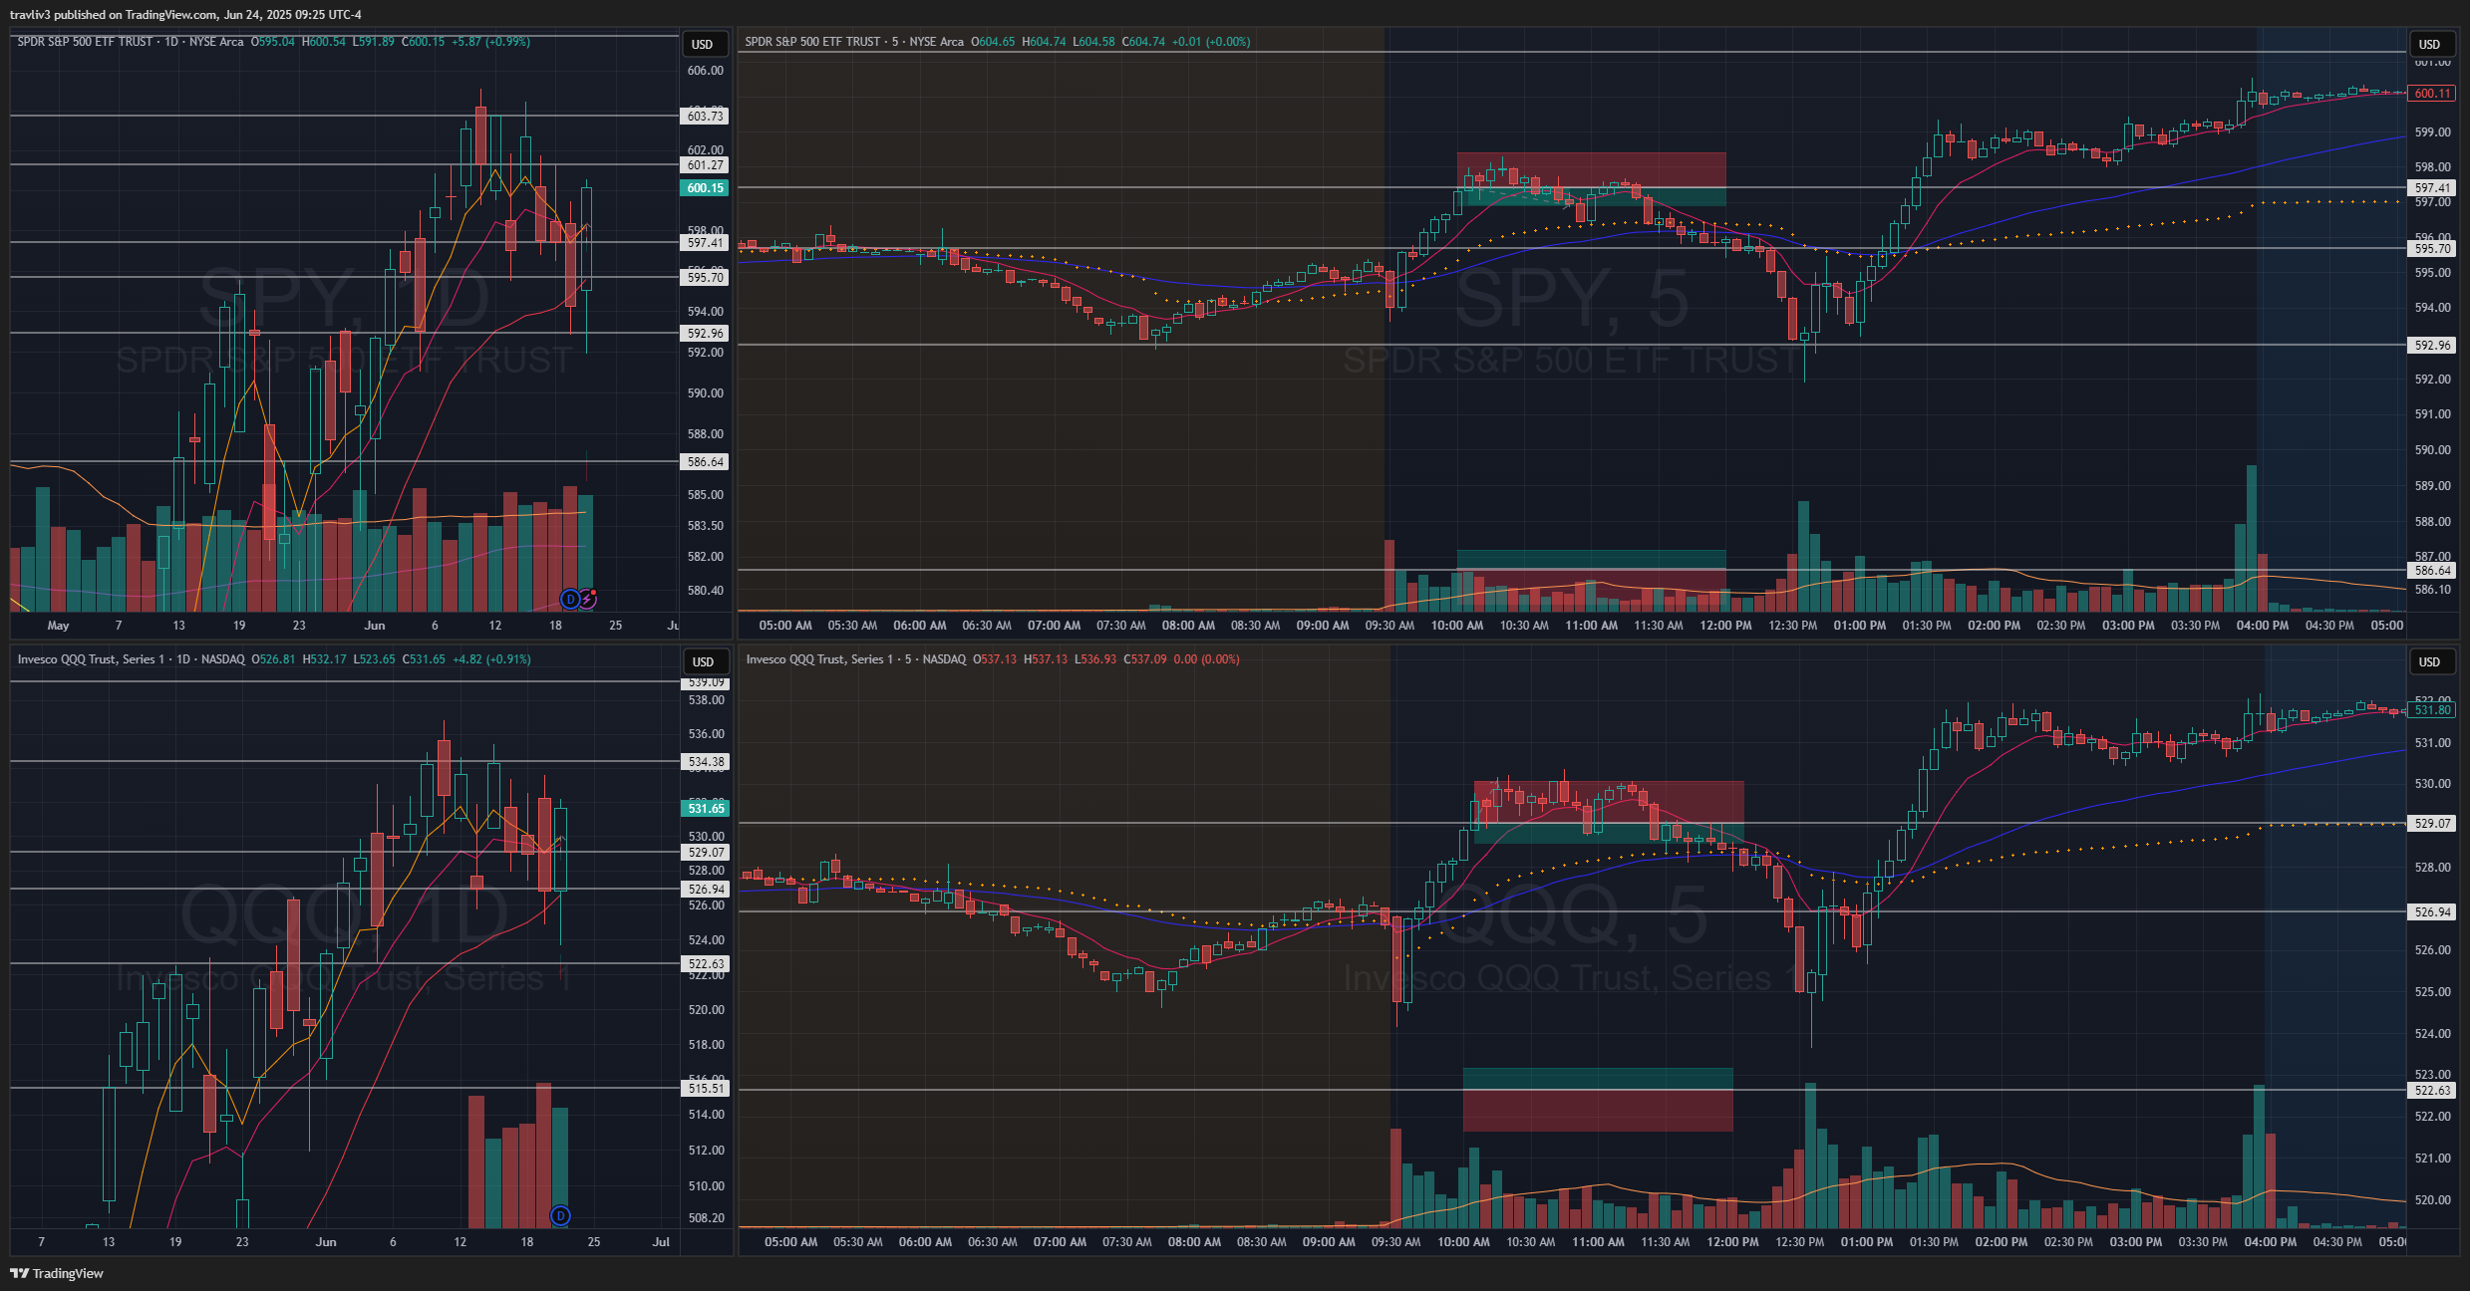
Task: Click the C604.74 close value on SPY 5-minute header
Action: 1143,42
